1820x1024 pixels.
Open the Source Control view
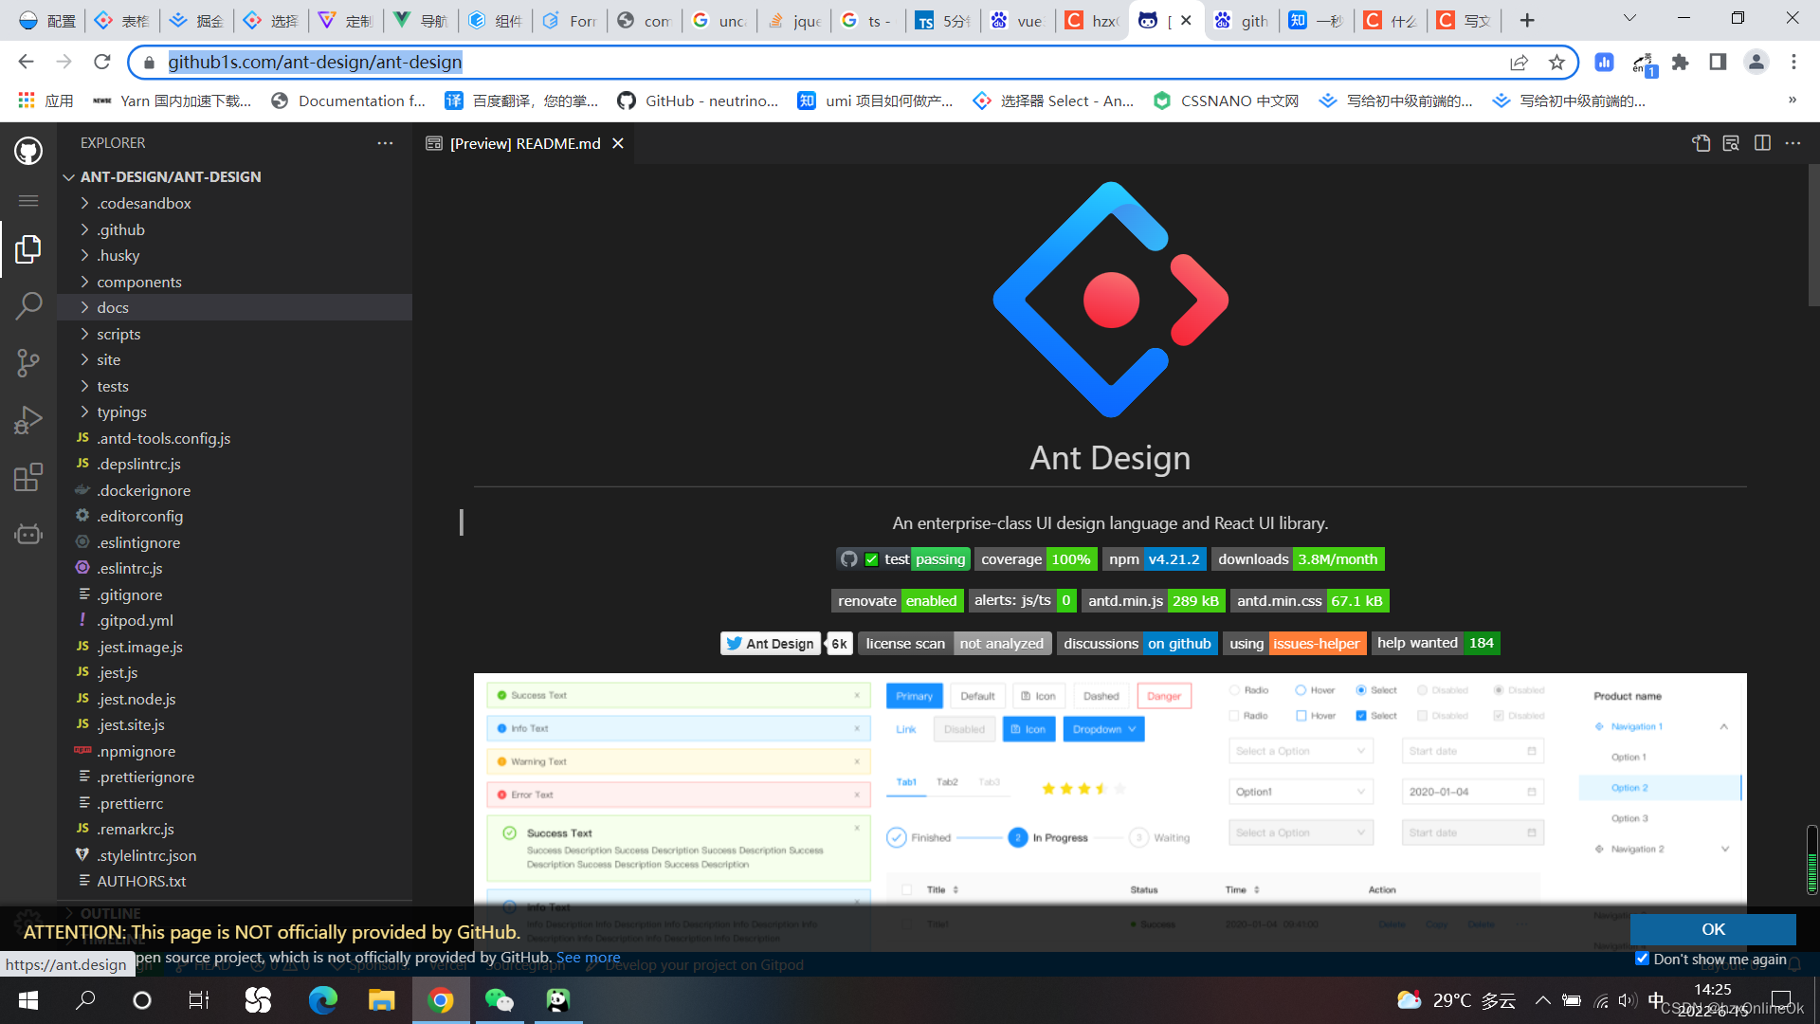click(x=28, y=362)
